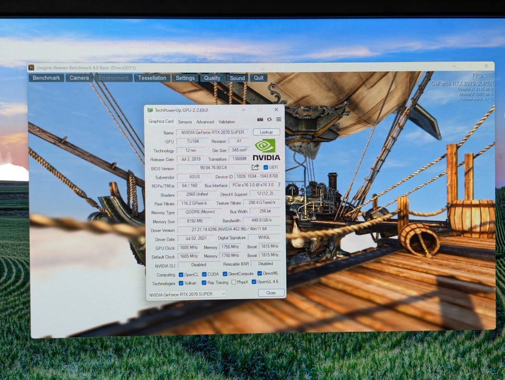The height and width of the screenshot is (380, 505).
Task: Toggle the PhysX checkbox
Action: tap(234, 282)
